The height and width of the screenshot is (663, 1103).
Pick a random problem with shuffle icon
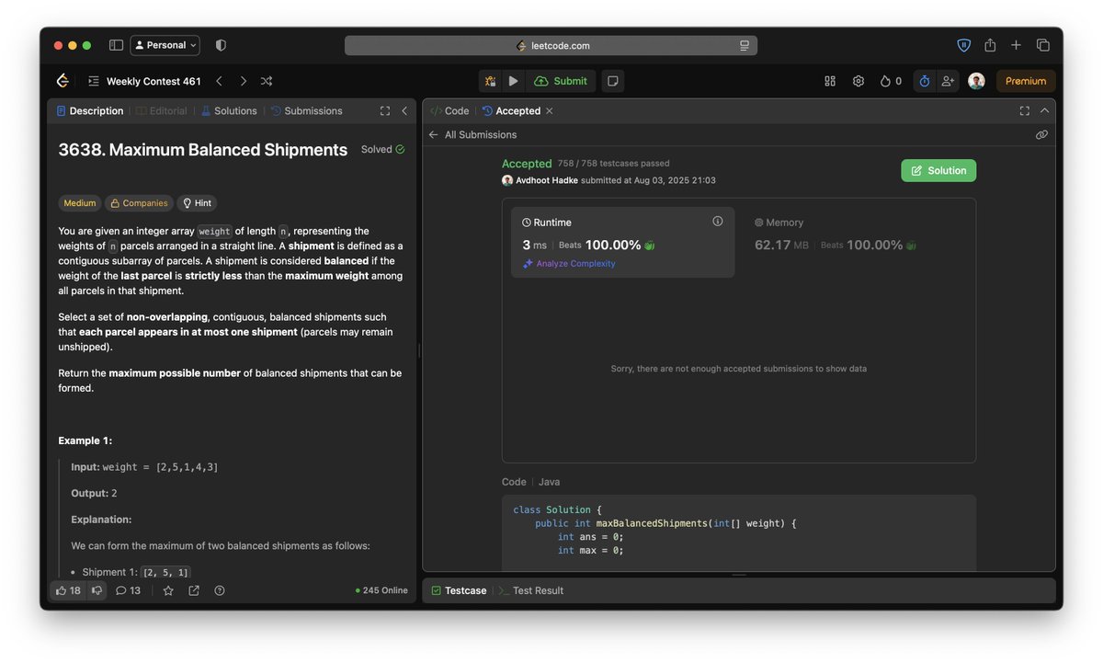pyautogui.click(x=267, y=81)
